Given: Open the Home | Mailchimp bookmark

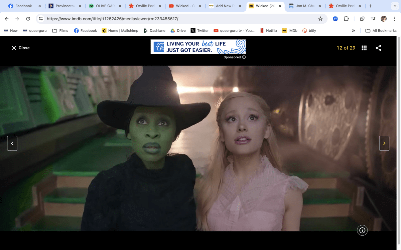Looking at the screenshot, I should [x=120, y=31].
